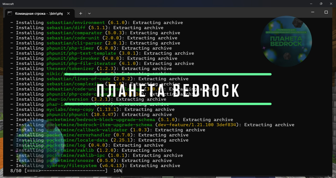This screenshot has height=178, width=336.
Task: Click the myclabs/deep-copy package name
Action: point(70,109)
